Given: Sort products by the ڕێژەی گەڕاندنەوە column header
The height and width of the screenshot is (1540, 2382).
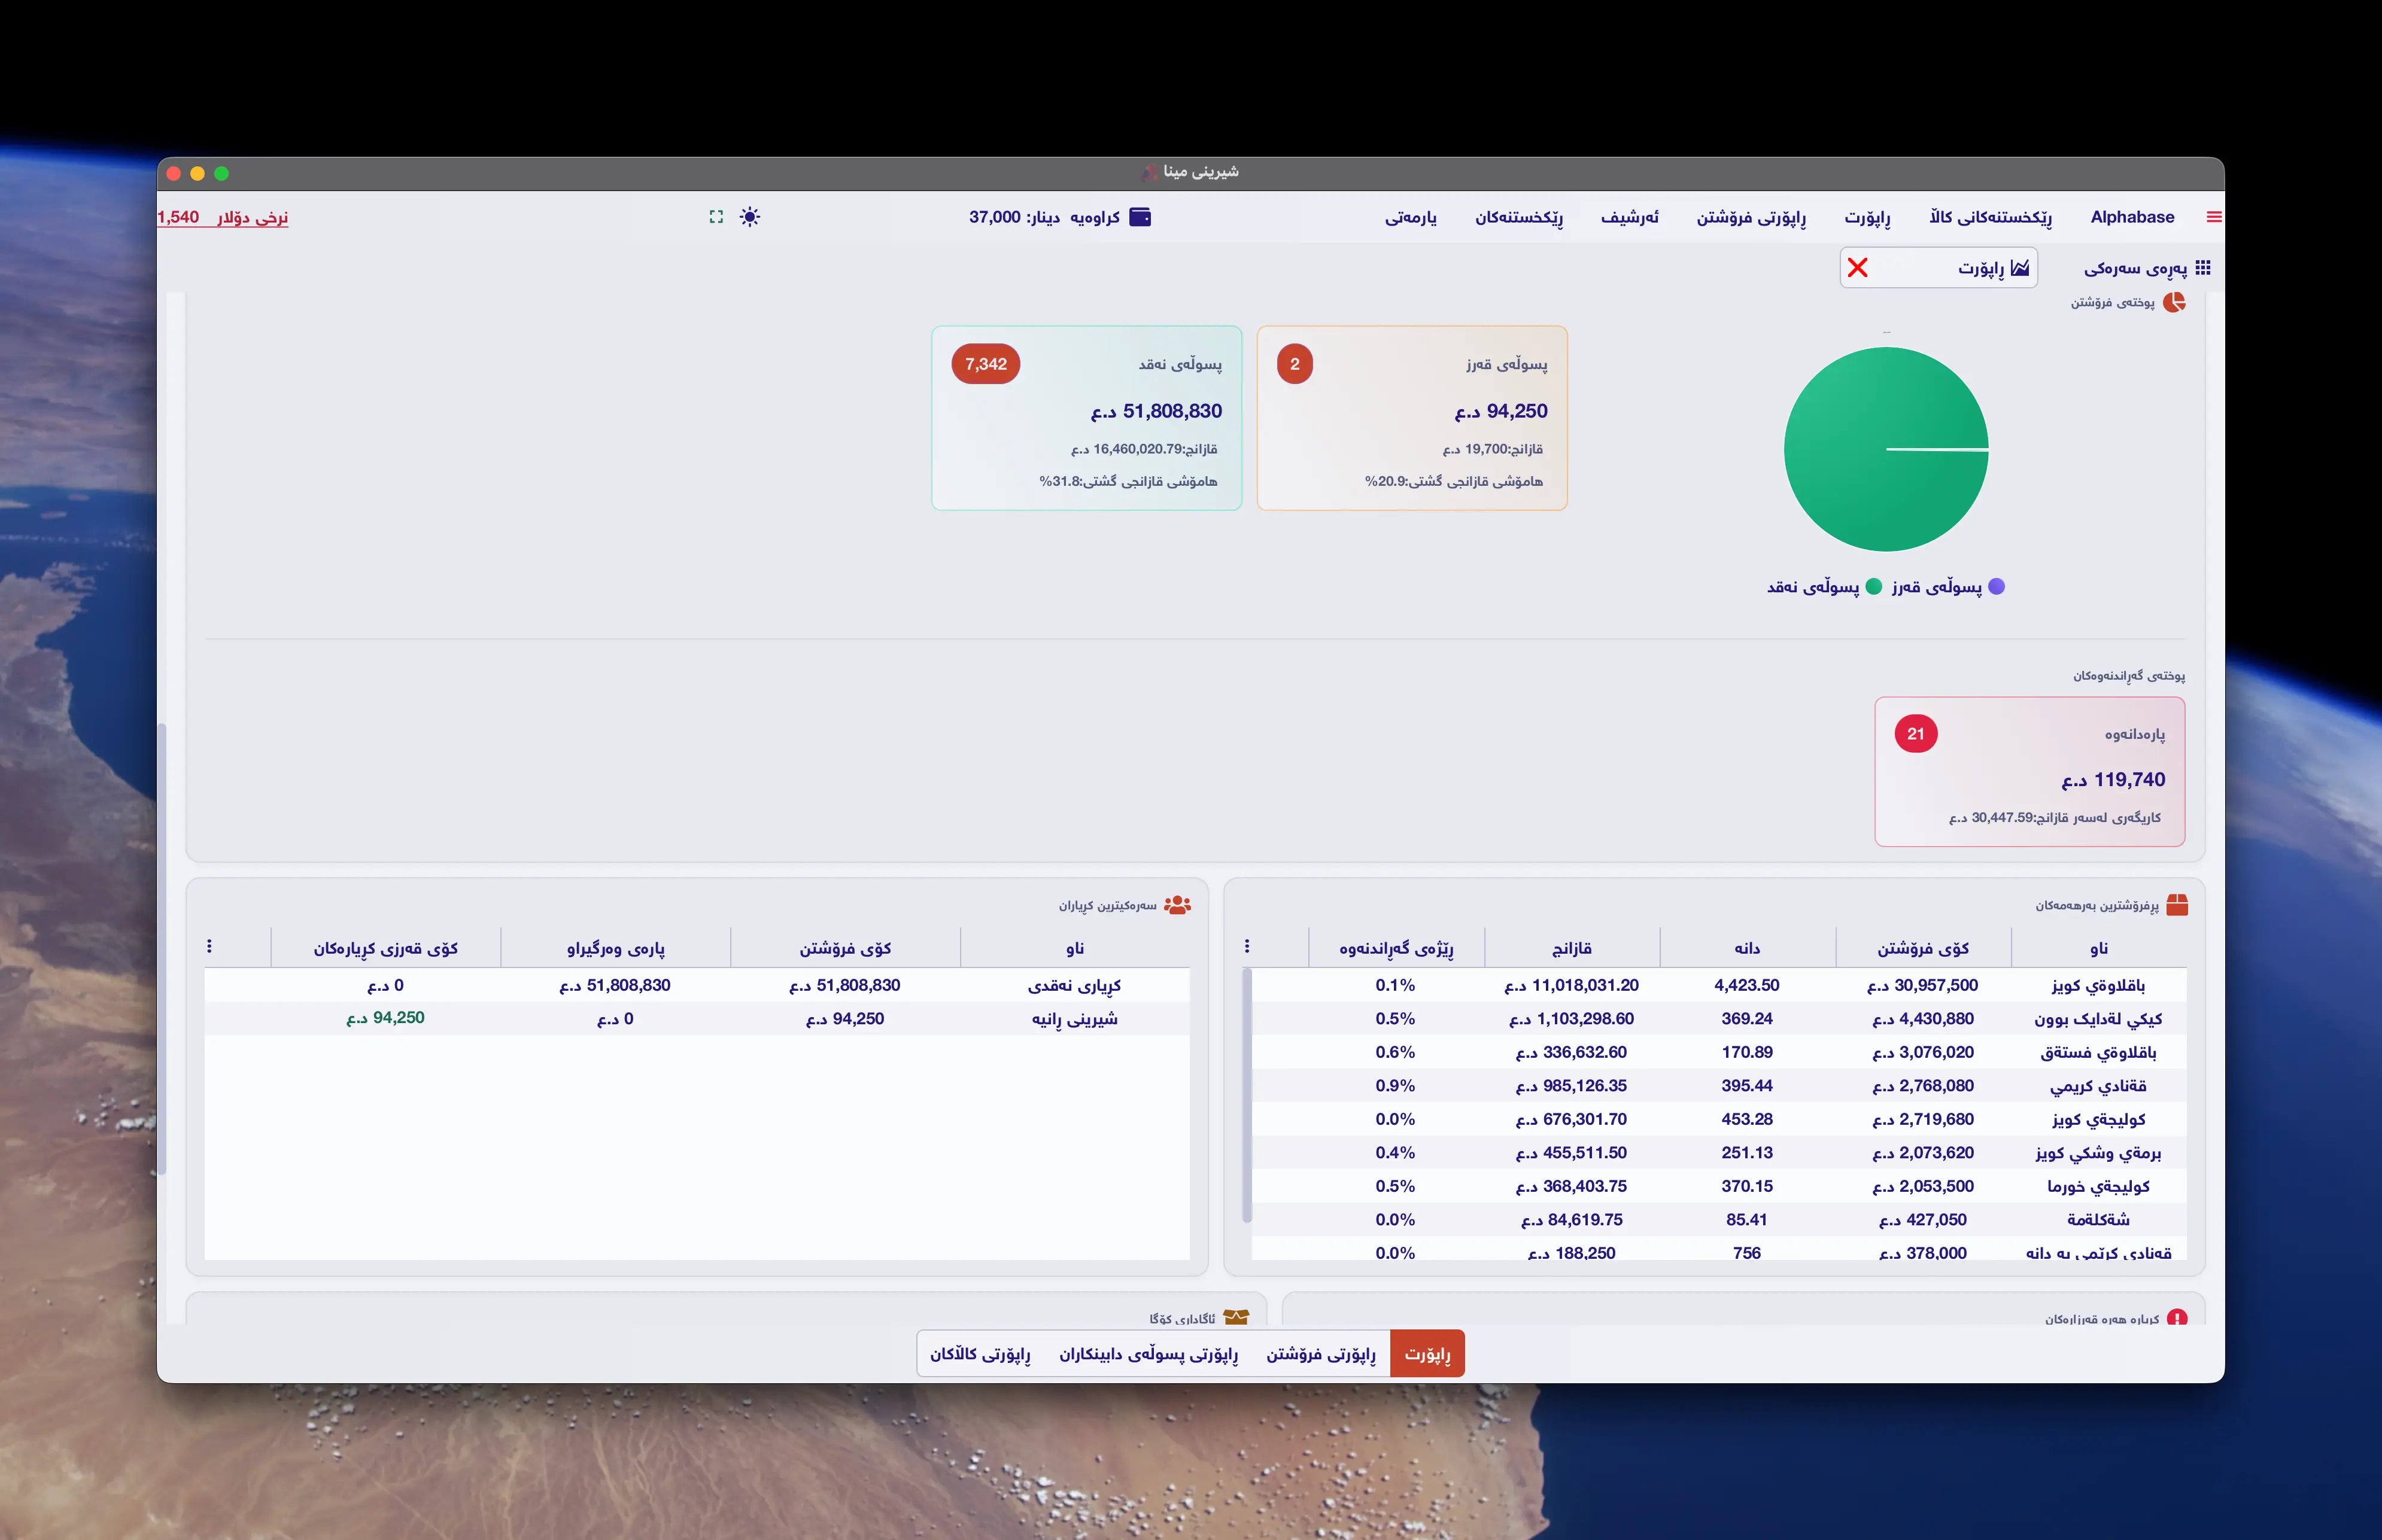Looking at the screenshot, I should (x=1396, y=948).
